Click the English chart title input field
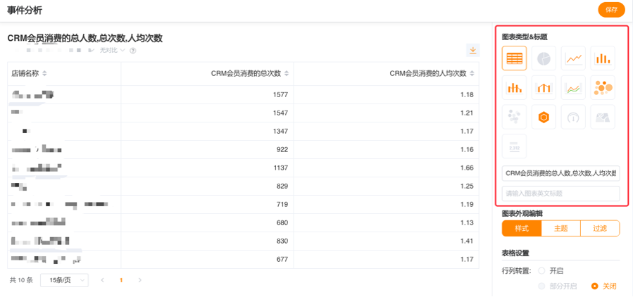 (x=560, y=193)
